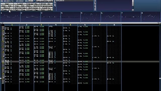
Task: Open the Disk Op. panel
Action: pos(46,4)
